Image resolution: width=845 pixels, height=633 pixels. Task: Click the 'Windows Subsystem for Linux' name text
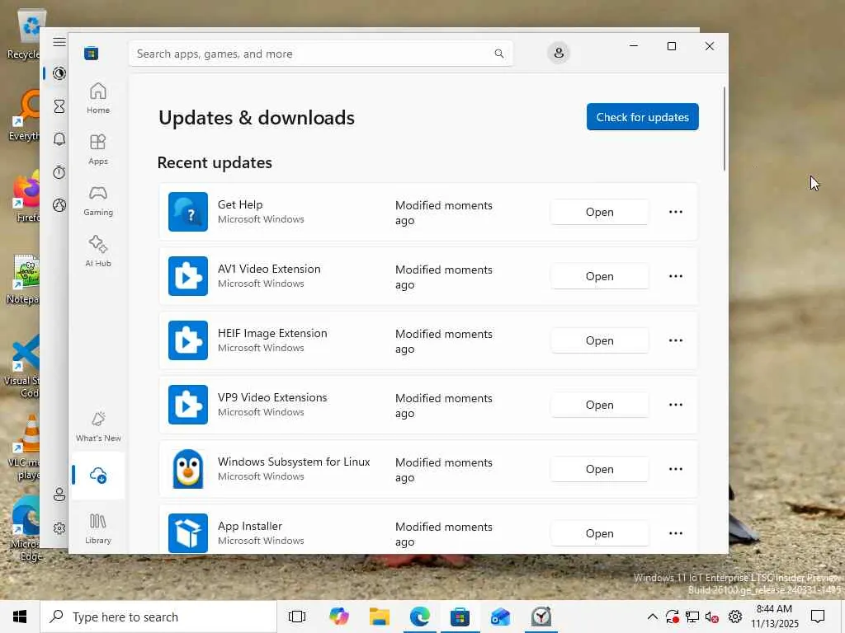tap(294, 462)
